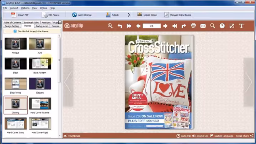Select the Black theme thumbnail

coord(16,63)
